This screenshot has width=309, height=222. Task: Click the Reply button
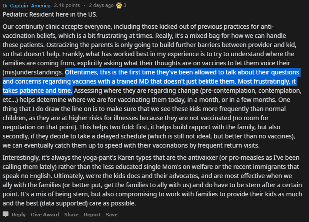click(19, 215)
